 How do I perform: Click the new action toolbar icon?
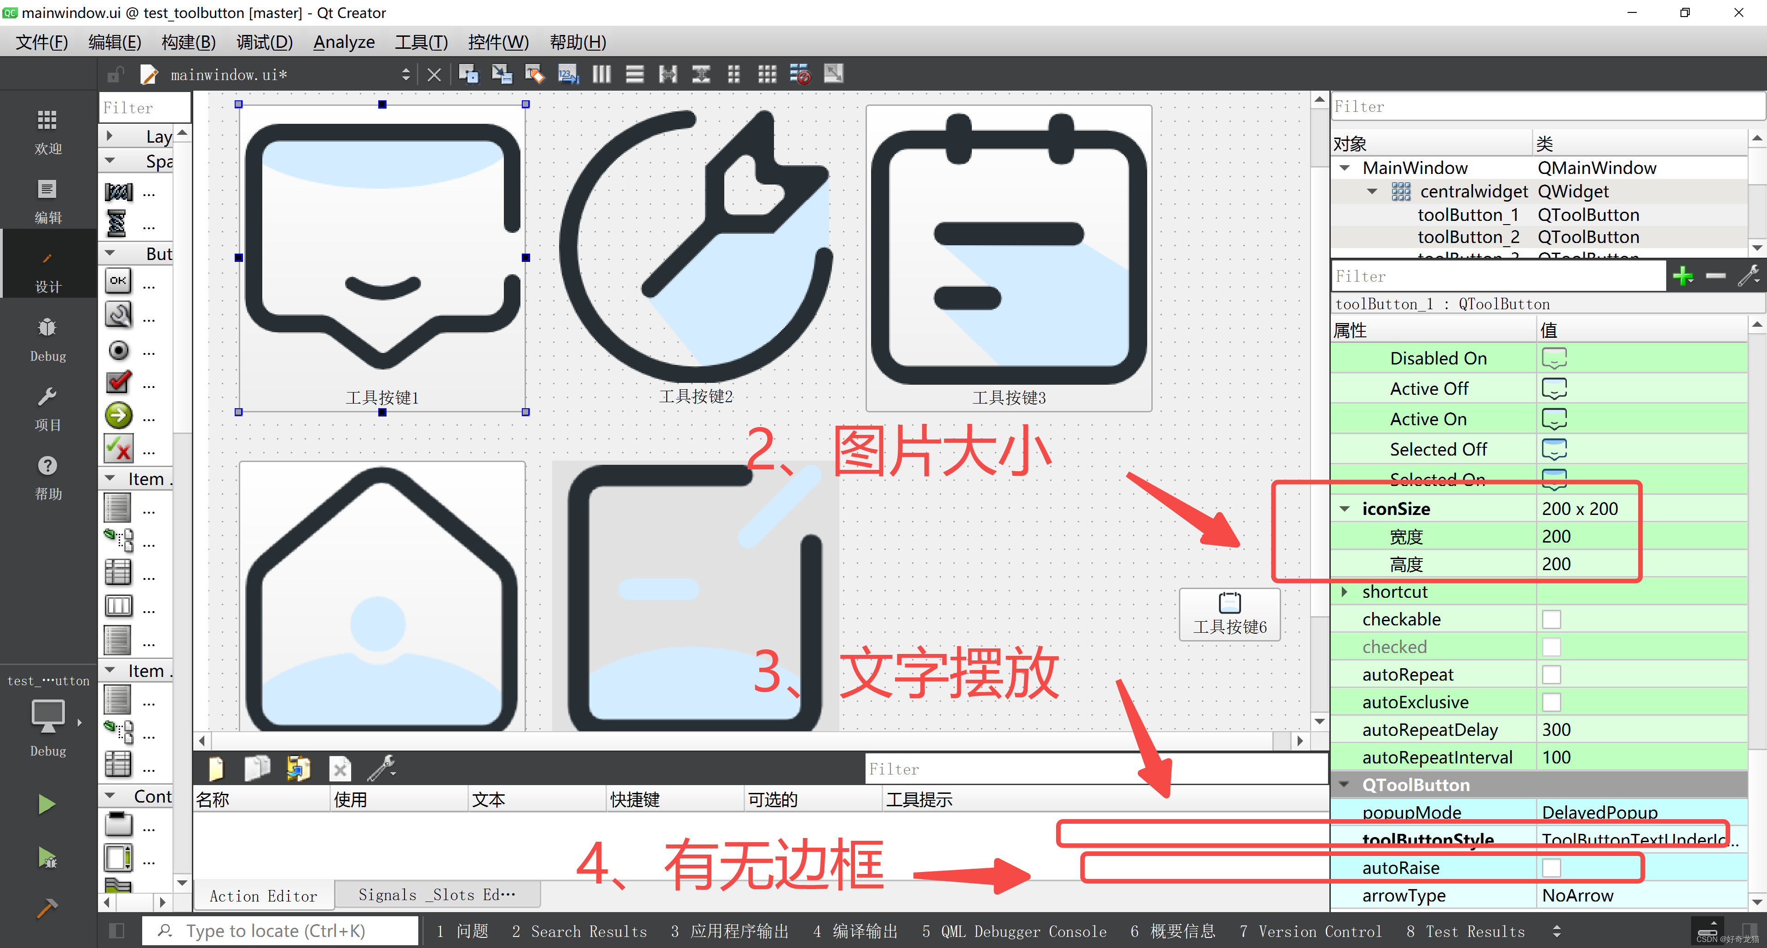[x=215, y=768]
